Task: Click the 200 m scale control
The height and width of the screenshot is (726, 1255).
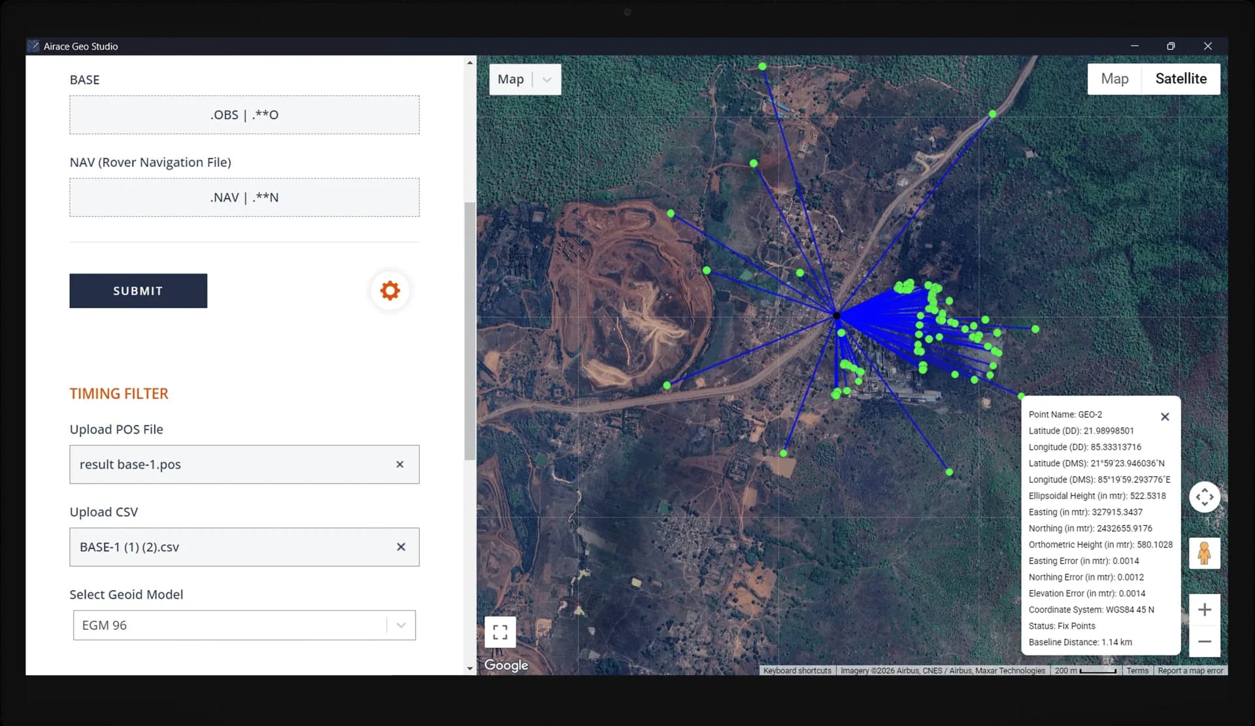Action: point(1085,671)
